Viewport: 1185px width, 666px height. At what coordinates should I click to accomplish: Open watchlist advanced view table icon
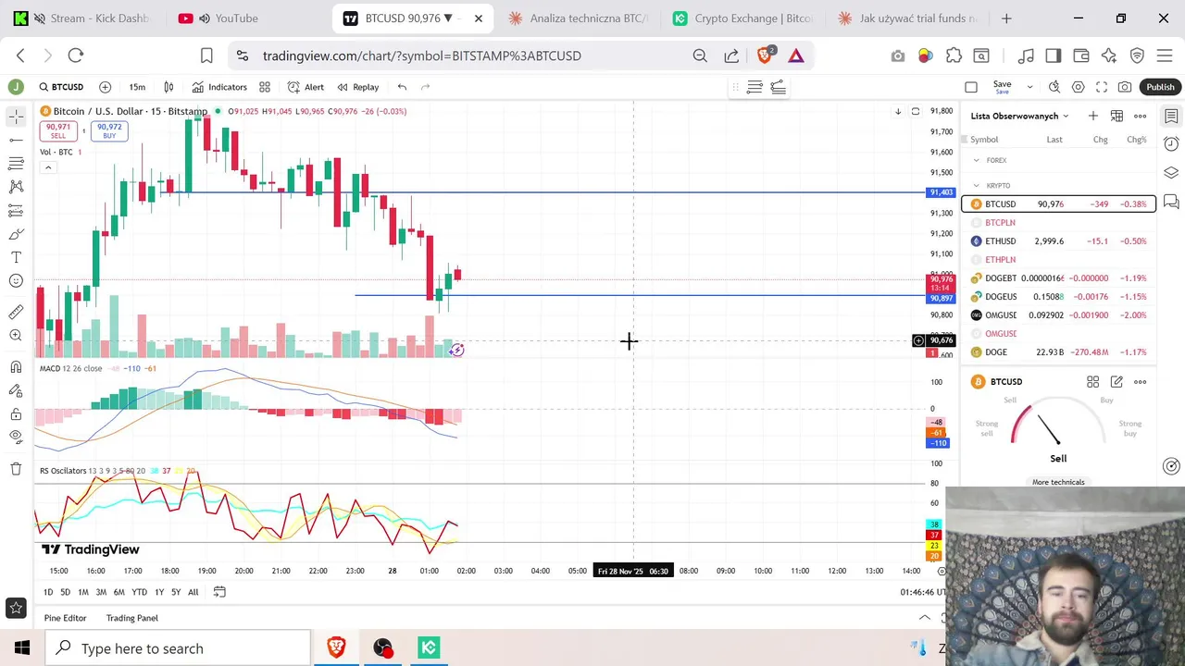tap(1117, 116)
